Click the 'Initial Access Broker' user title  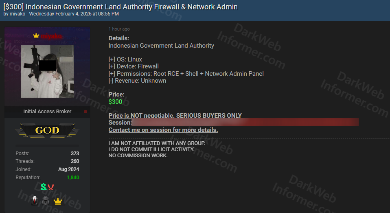click(47, 112)
